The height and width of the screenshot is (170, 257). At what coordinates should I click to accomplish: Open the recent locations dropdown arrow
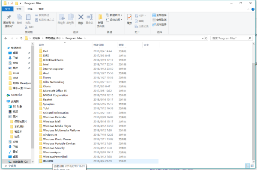pyautogui.click(x=17, y=38)
